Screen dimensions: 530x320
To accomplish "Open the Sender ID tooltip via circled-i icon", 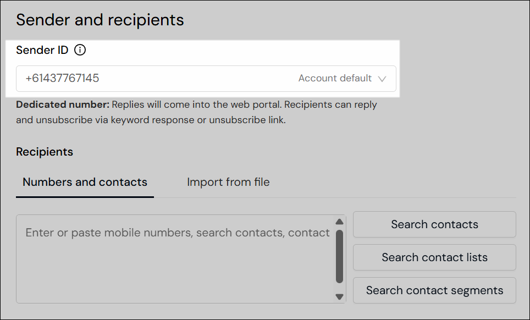I will pyautogui.click(x=80, y=50).
